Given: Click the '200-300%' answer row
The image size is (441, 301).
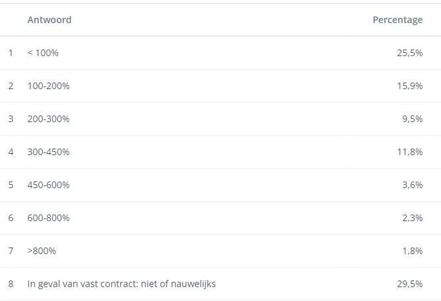Looking at the screenshot, I should pyautogui.click(x=48, y=119).
